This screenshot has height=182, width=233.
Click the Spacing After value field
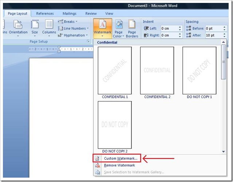[x=214, y=35]
